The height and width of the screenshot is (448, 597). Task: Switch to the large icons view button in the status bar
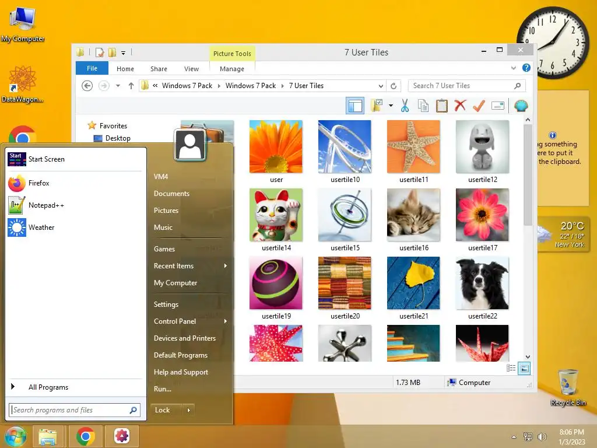point(524,368)
